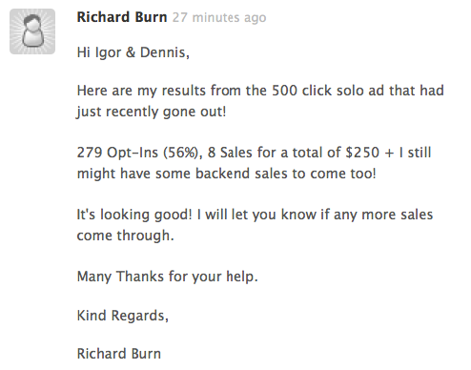This screenshot has height=370, width=471.
Task: Click the 'It's looking good!' sentence
Action: tap(134, 215)
